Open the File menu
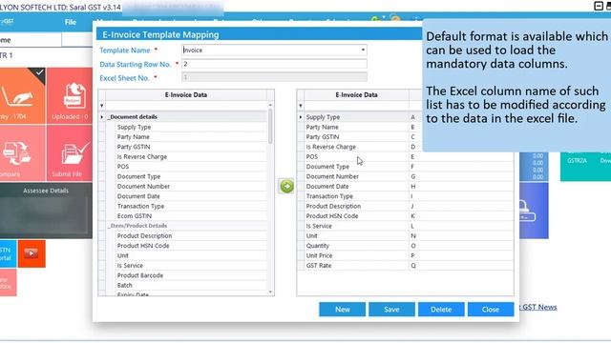The height and width of the screenshot is (343, 611). [71, 22]
